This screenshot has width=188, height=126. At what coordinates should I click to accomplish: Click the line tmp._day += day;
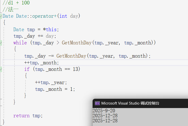(x=35, y=36)
